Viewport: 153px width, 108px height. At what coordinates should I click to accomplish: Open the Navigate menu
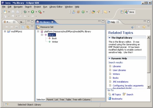tap(18, 7)
